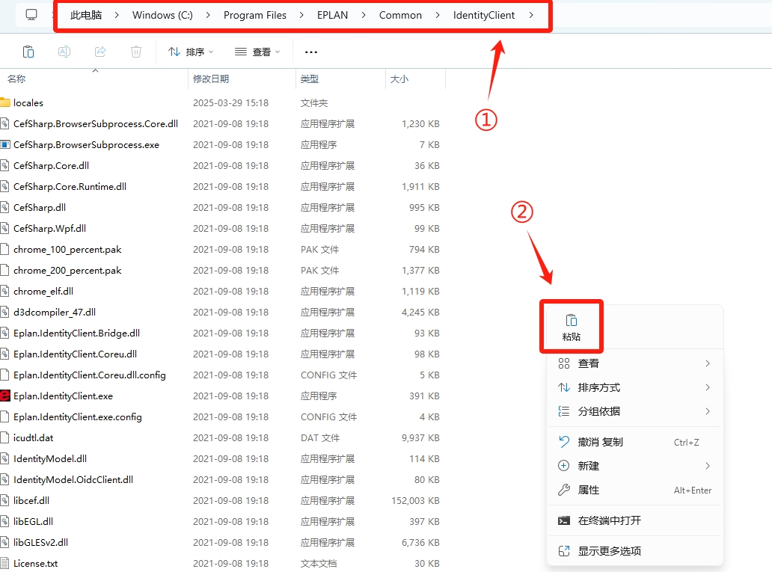Click the Paste icon in context menu
This screenshot has height=572, width=772.
(572, 320)
